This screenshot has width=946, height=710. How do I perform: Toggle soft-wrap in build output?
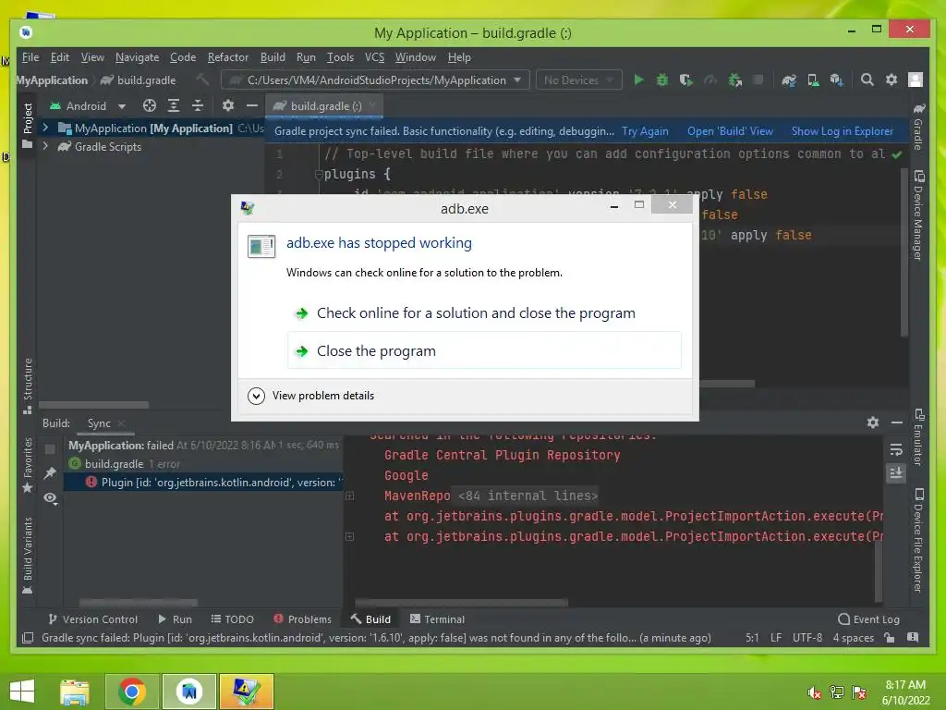[896, 450]
